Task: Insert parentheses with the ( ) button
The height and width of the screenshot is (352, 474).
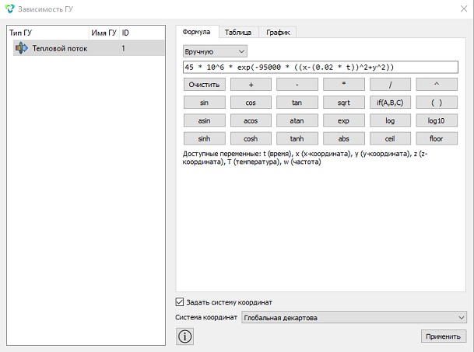Action: [437, 103]
